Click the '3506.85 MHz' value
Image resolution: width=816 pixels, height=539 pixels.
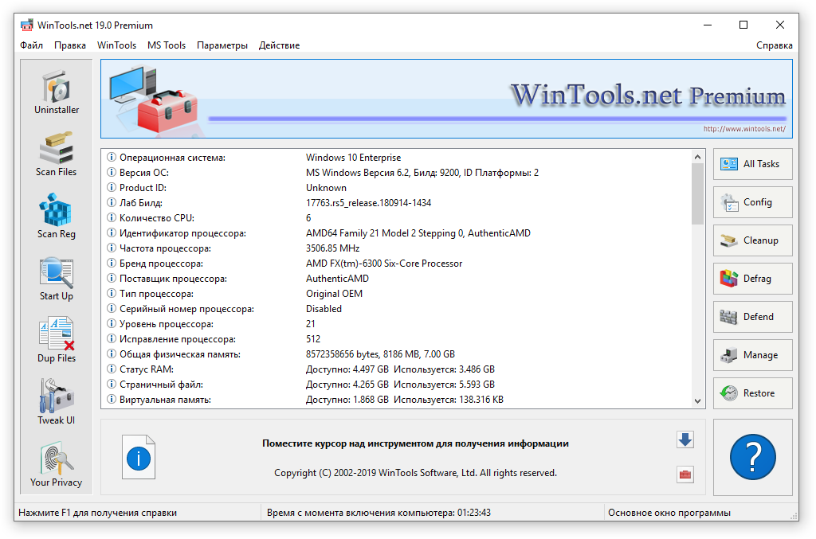coord(332,248)
